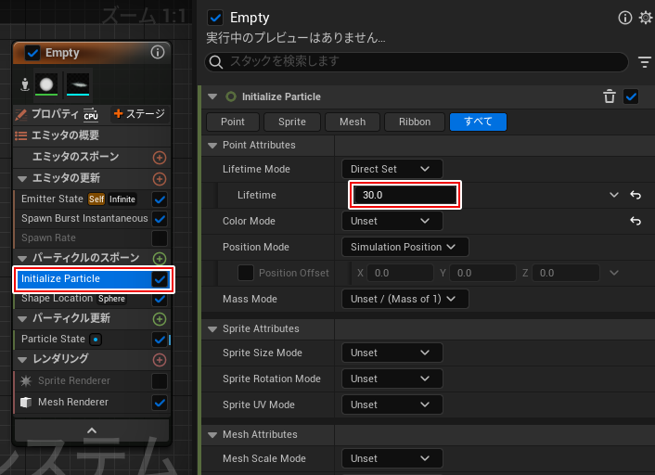Click info icon on the Empty emitter node

point(158,53)
